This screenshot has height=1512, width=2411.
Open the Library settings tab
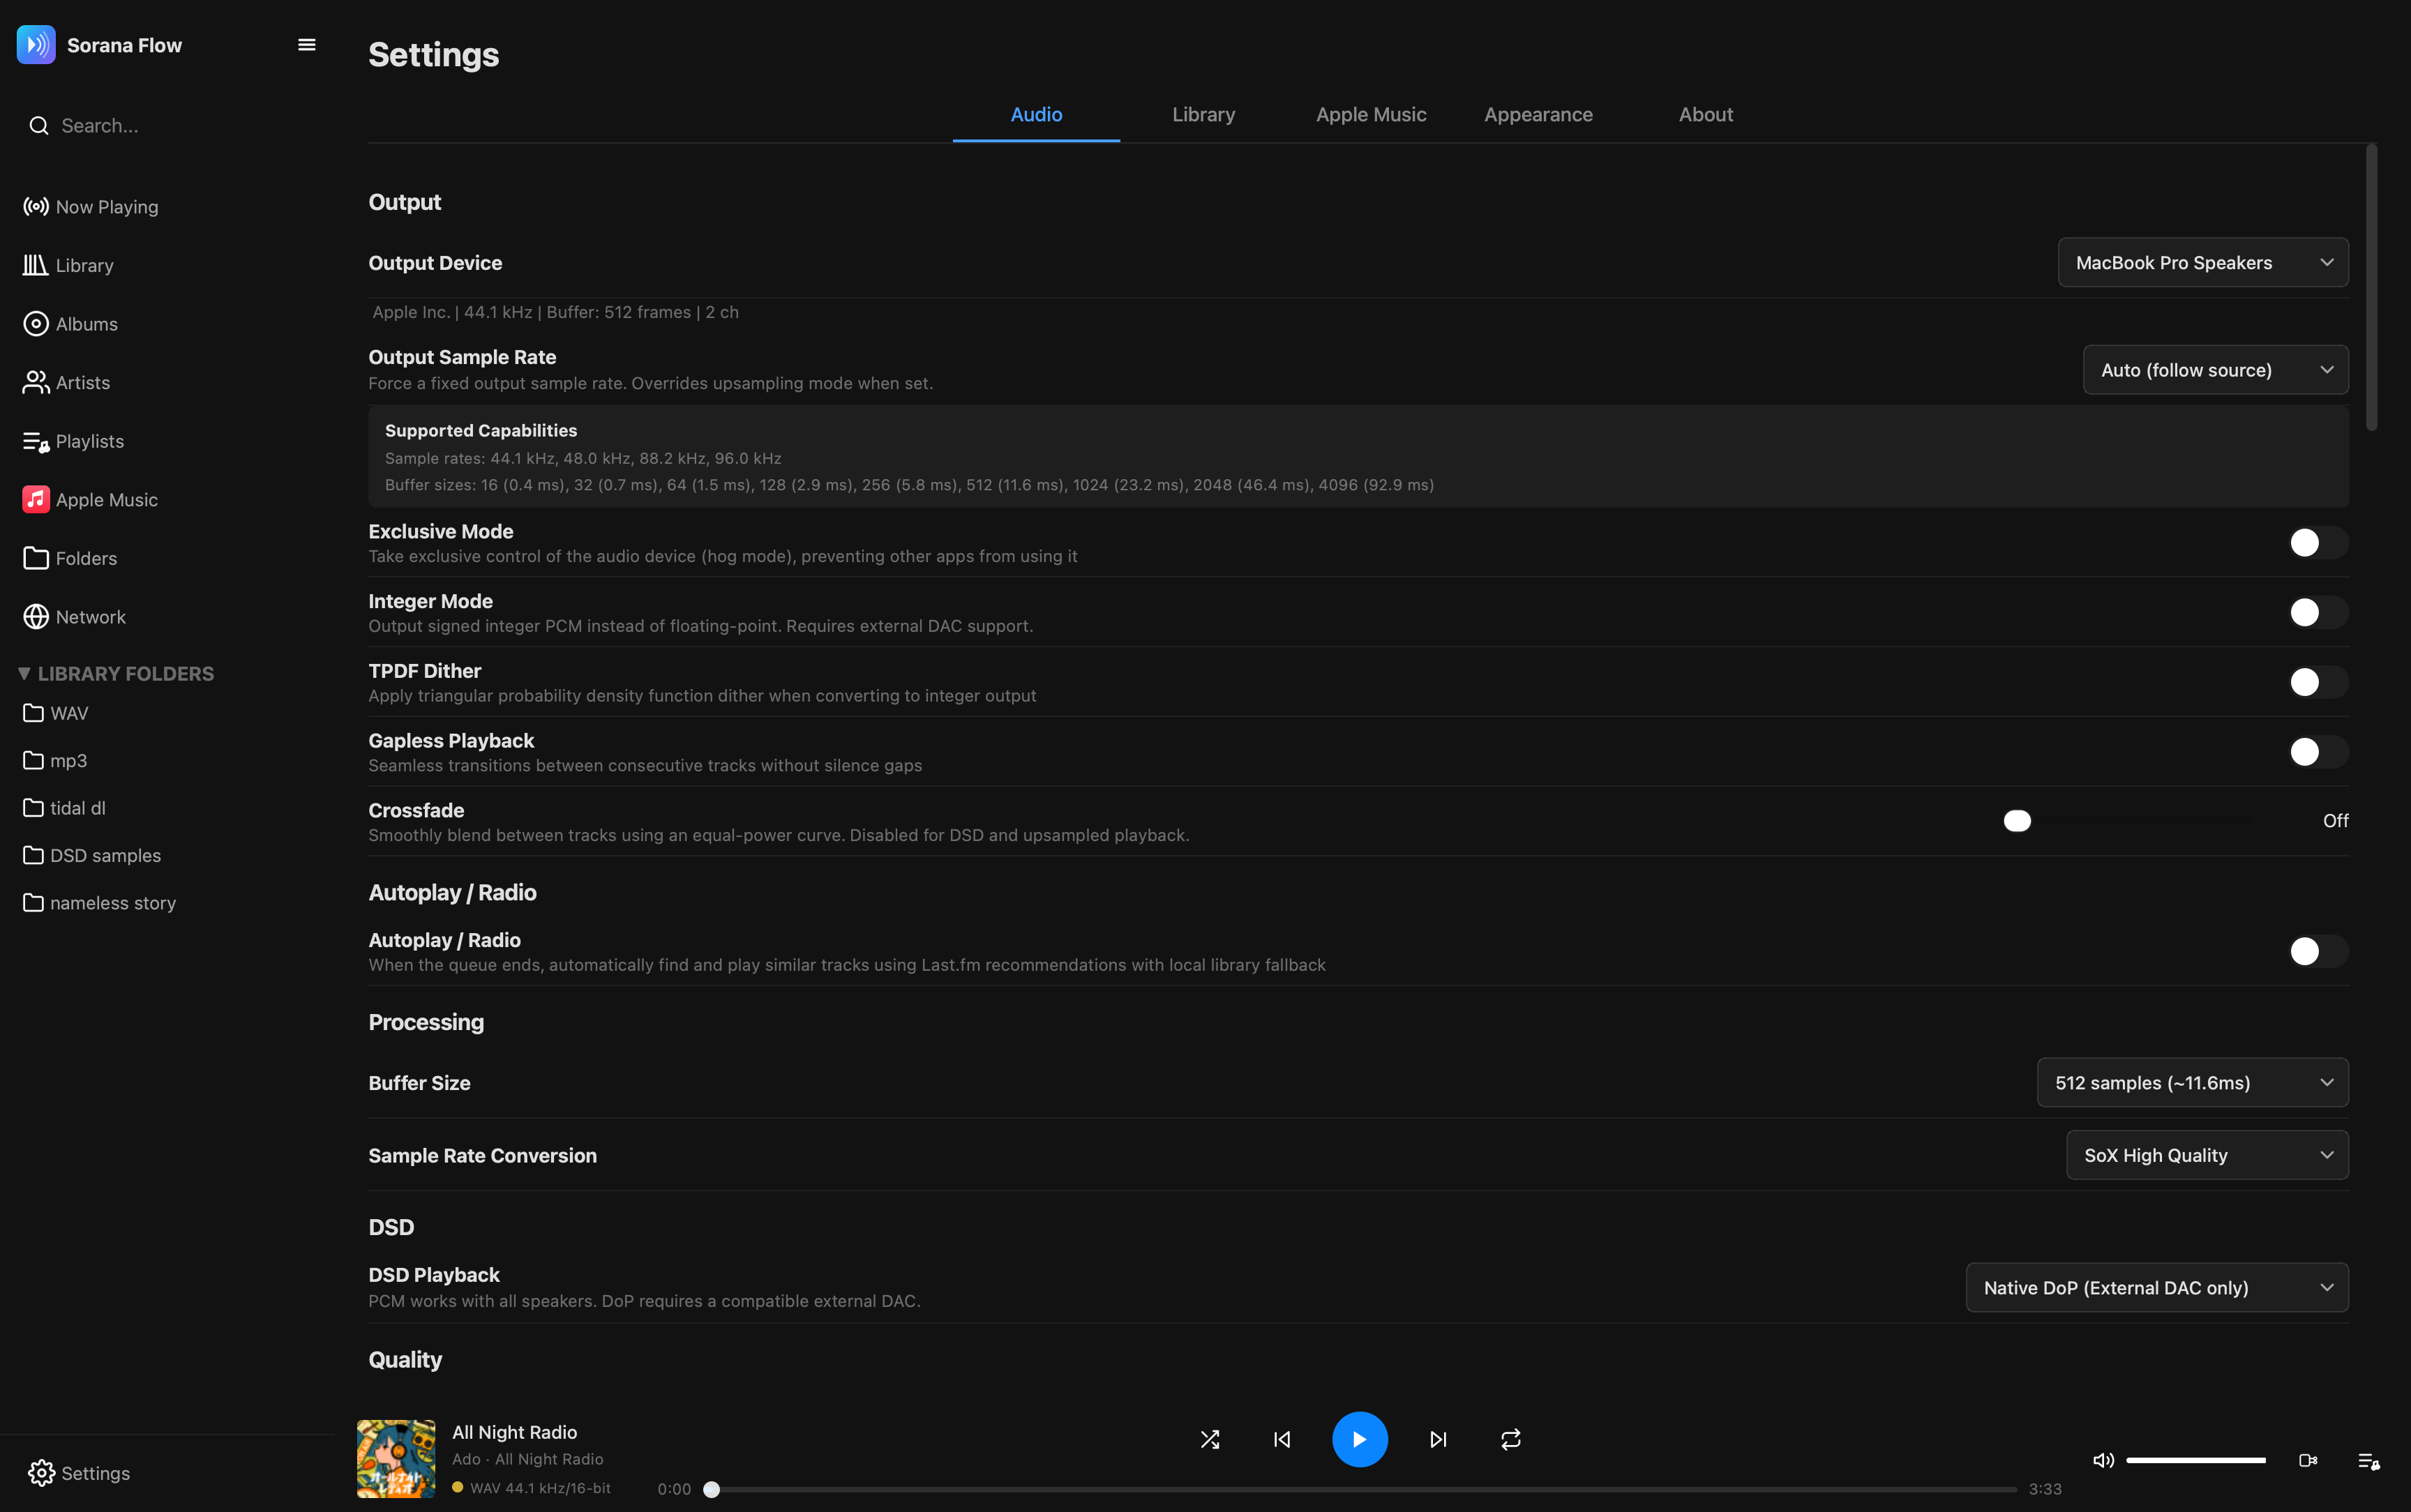tap(1203, 115)
